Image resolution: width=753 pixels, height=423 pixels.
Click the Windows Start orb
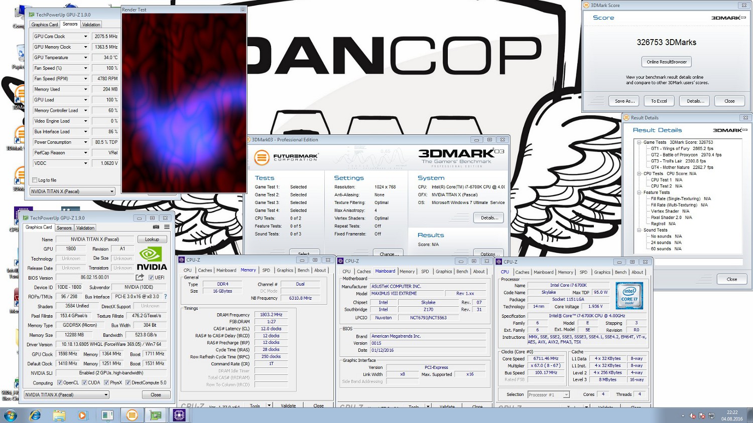click(10, 415)
